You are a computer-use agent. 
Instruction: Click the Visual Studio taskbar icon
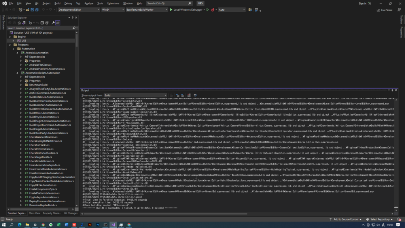[114, 225]
